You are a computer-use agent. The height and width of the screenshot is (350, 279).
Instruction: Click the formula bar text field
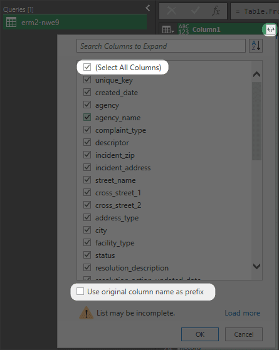tap(255, 11)
